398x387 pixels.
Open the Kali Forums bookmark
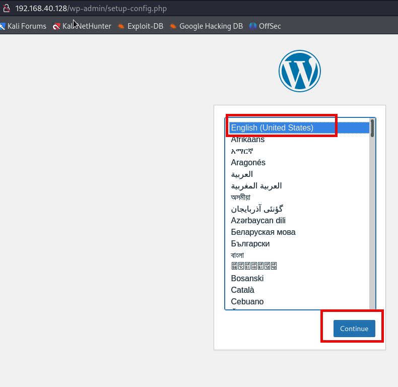(23, 26)
